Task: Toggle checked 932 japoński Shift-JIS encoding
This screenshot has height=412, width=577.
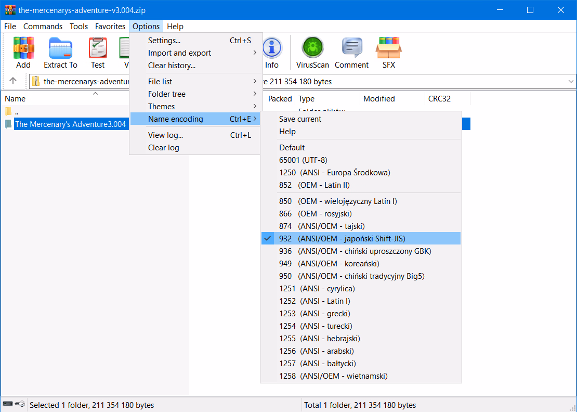Action: (x=361, y=239)
